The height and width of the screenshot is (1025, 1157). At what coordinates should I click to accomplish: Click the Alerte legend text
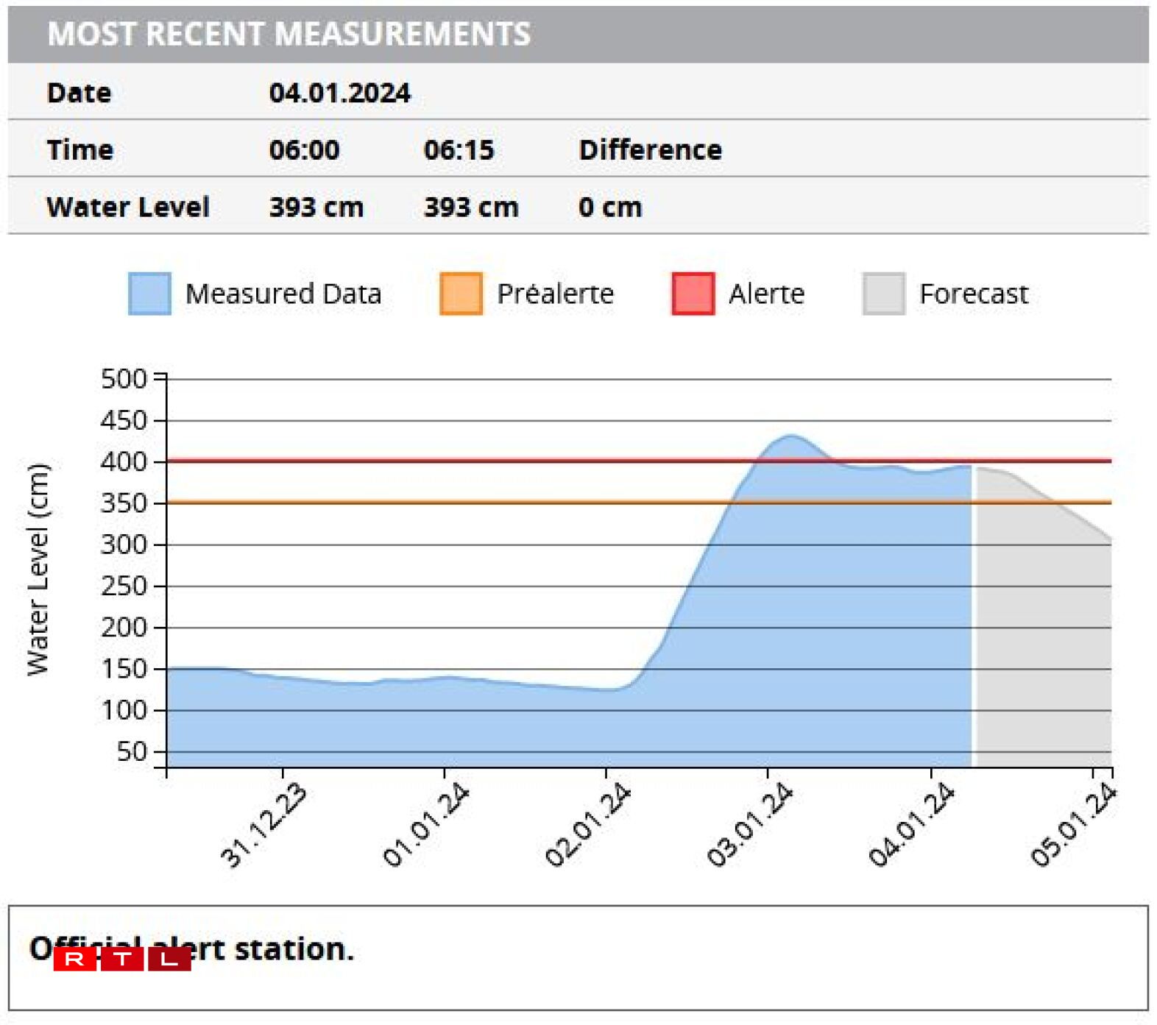(x=766, y=294)
